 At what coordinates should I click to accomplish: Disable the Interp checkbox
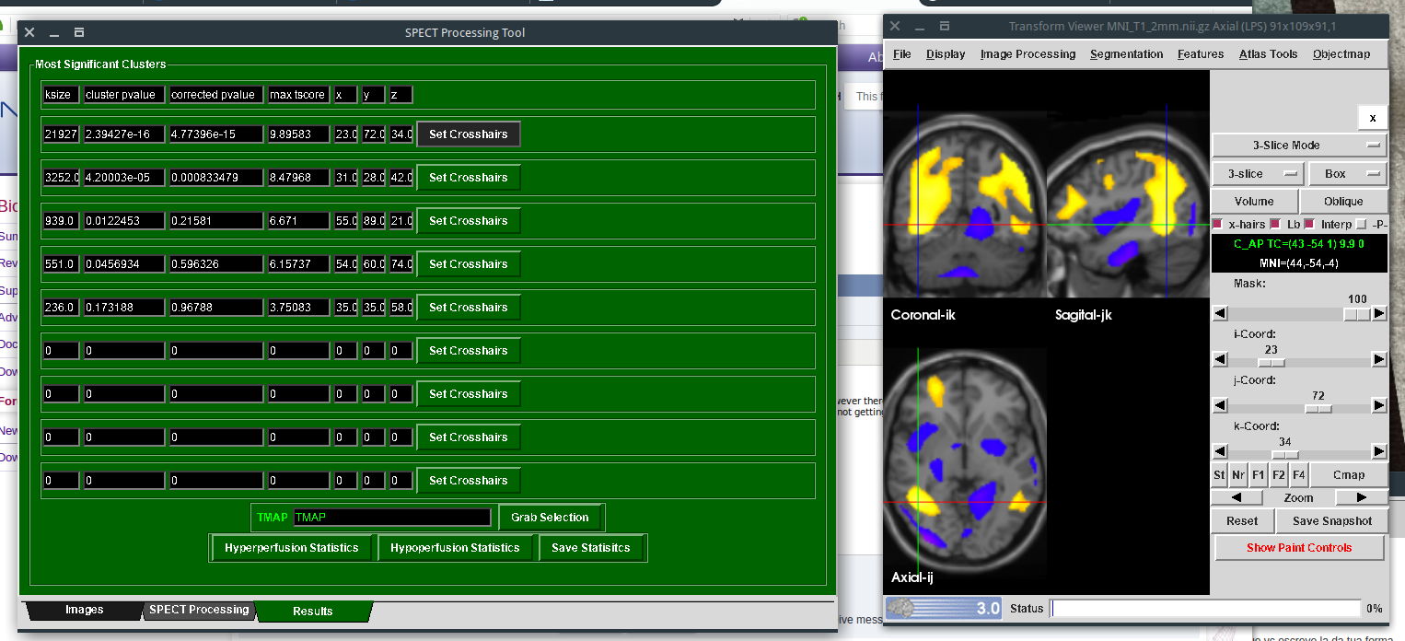pyautogui.click(x=1308, y=225)
